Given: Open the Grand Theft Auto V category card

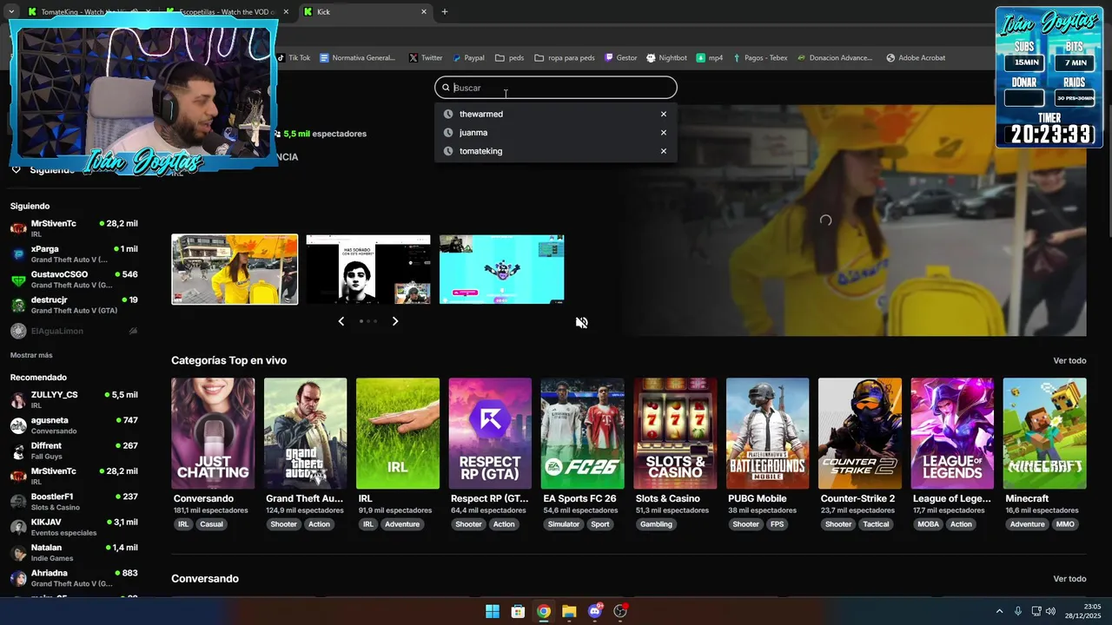Looking at the screenshot, I should point(305,433).
